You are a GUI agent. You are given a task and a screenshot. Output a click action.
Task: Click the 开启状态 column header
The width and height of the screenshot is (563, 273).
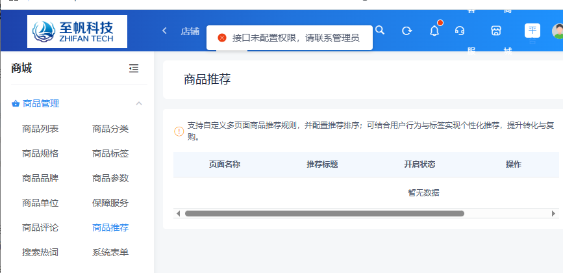coord(419,164)
